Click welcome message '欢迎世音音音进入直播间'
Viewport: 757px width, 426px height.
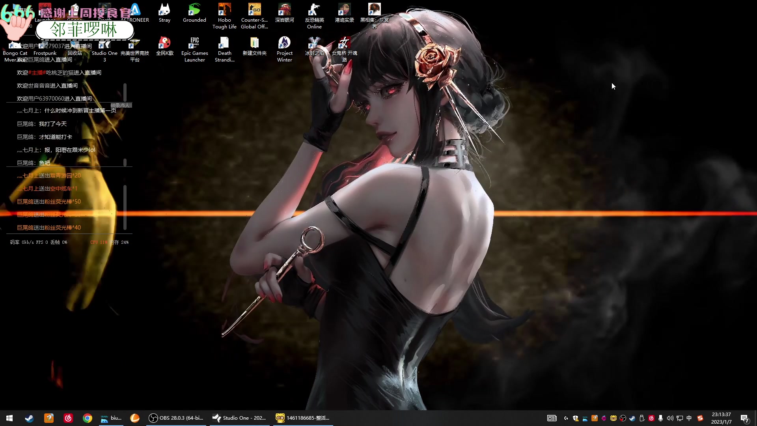(x=47, y=86)
